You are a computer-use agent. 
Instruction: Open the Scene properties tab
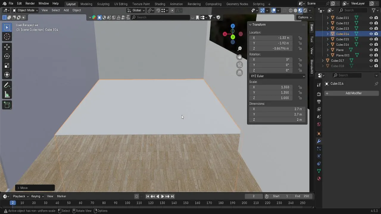(x=319, y=117)
